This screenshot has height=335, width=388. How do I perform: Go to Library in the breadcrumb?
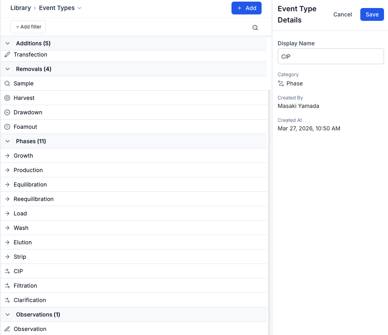point(20,8)
